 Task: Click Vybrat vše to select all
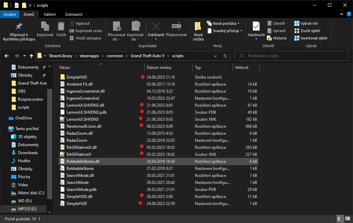click(x=306, y=23)
